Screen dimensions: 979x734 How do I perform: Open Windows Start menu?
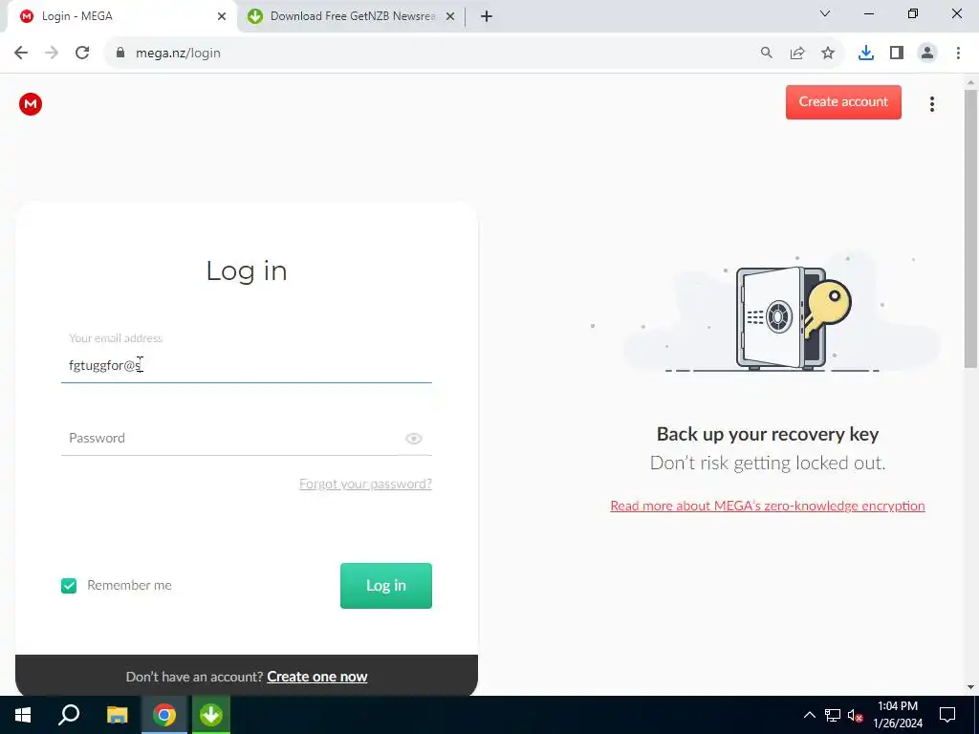coord(23,715)
